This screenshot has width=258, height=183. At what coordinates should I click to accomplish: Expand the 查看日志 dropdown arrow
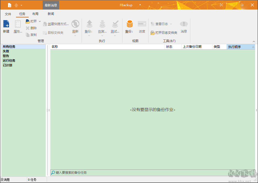point(171,24)
